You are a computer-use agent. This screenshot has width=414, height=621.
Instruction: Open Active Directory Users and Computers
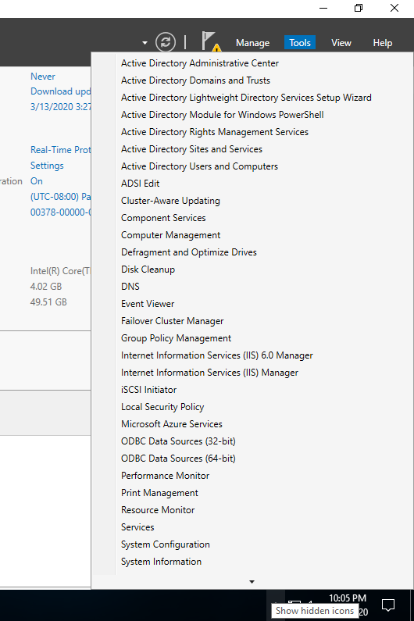(199, 166)
